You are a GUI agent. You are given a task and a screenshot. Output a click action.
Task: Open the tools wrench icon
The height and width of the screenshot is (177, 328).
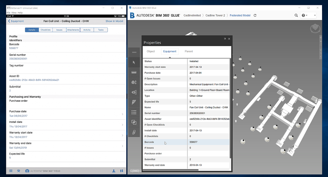19,171
